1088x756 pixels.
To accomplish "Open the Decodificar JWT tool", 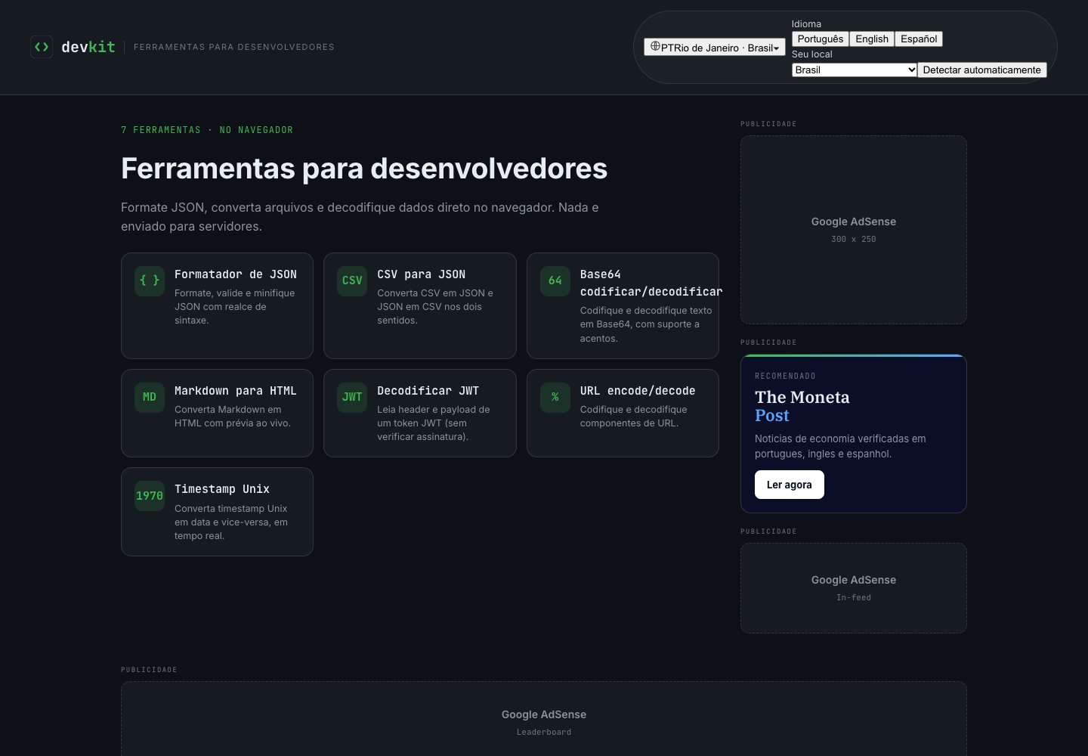I will (x=420, y=413).
